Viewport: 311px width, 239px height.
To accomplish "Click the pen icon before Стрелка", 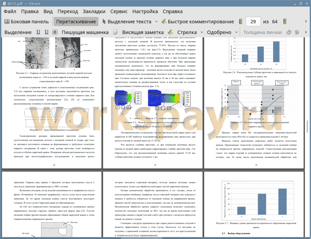I will 170,32.
